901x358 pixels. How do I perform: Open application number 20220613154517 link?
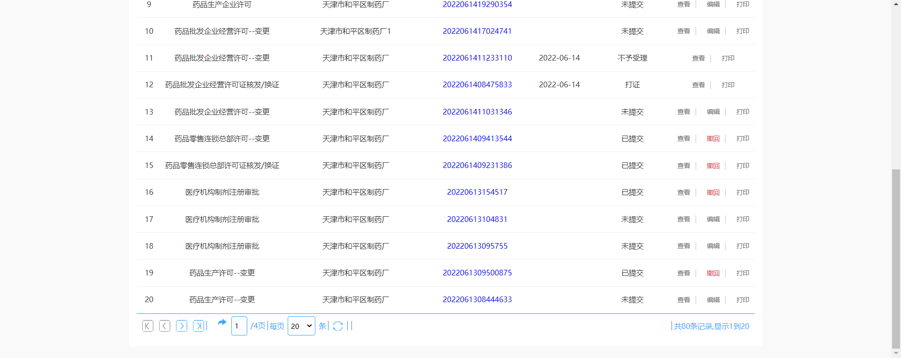point(477,192)
